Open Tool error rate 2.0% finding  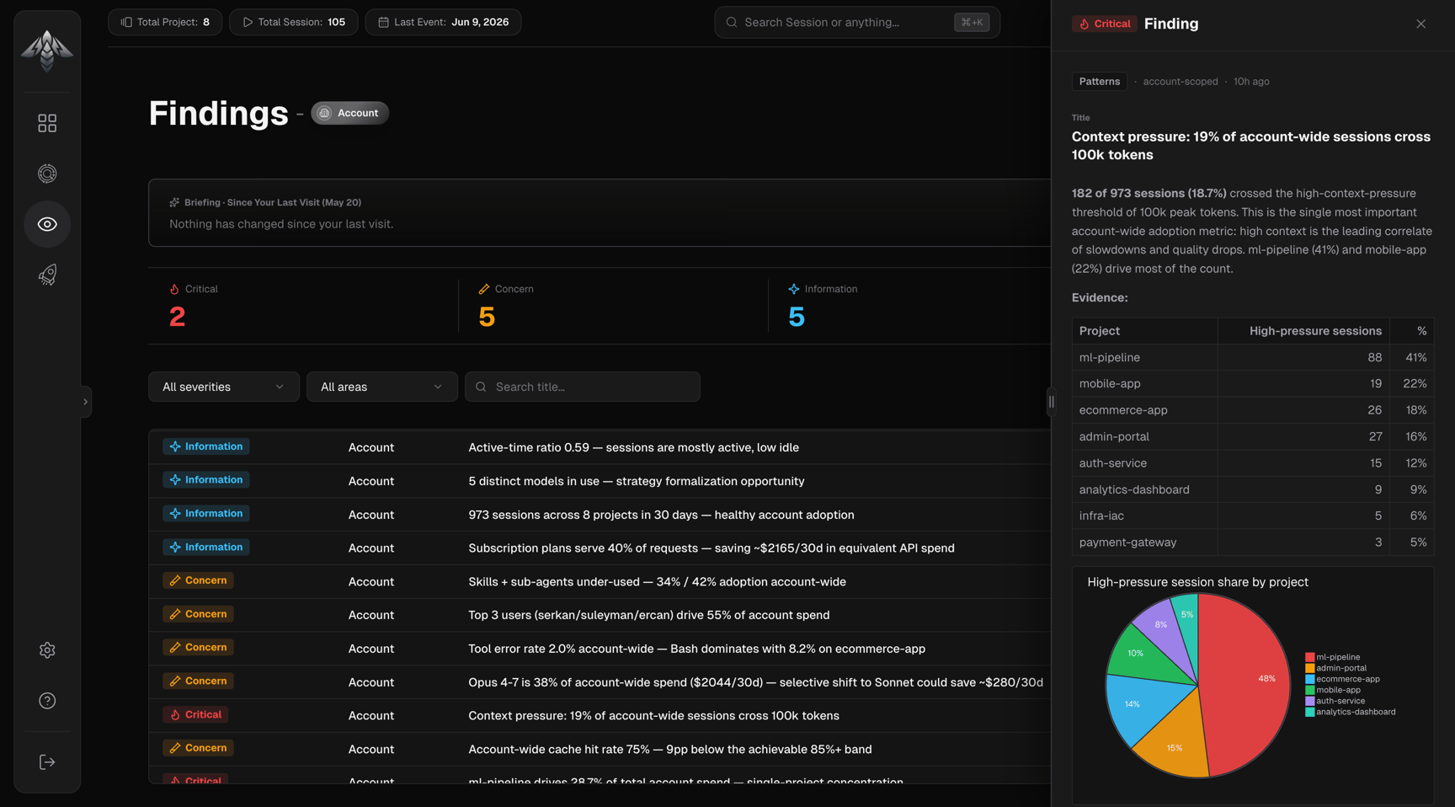tap(600, 649)
